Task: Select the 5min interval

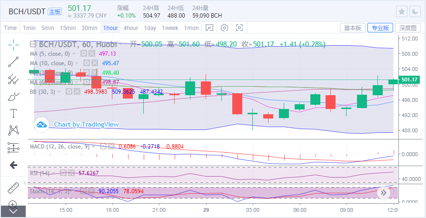Action: click(x=48, y=28)
